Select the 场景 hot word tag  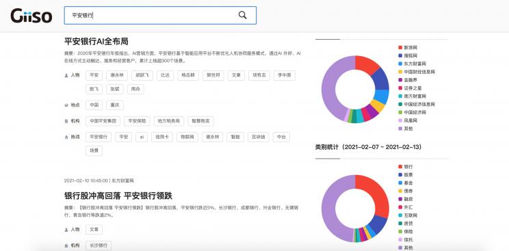click(x=94, y=150)
